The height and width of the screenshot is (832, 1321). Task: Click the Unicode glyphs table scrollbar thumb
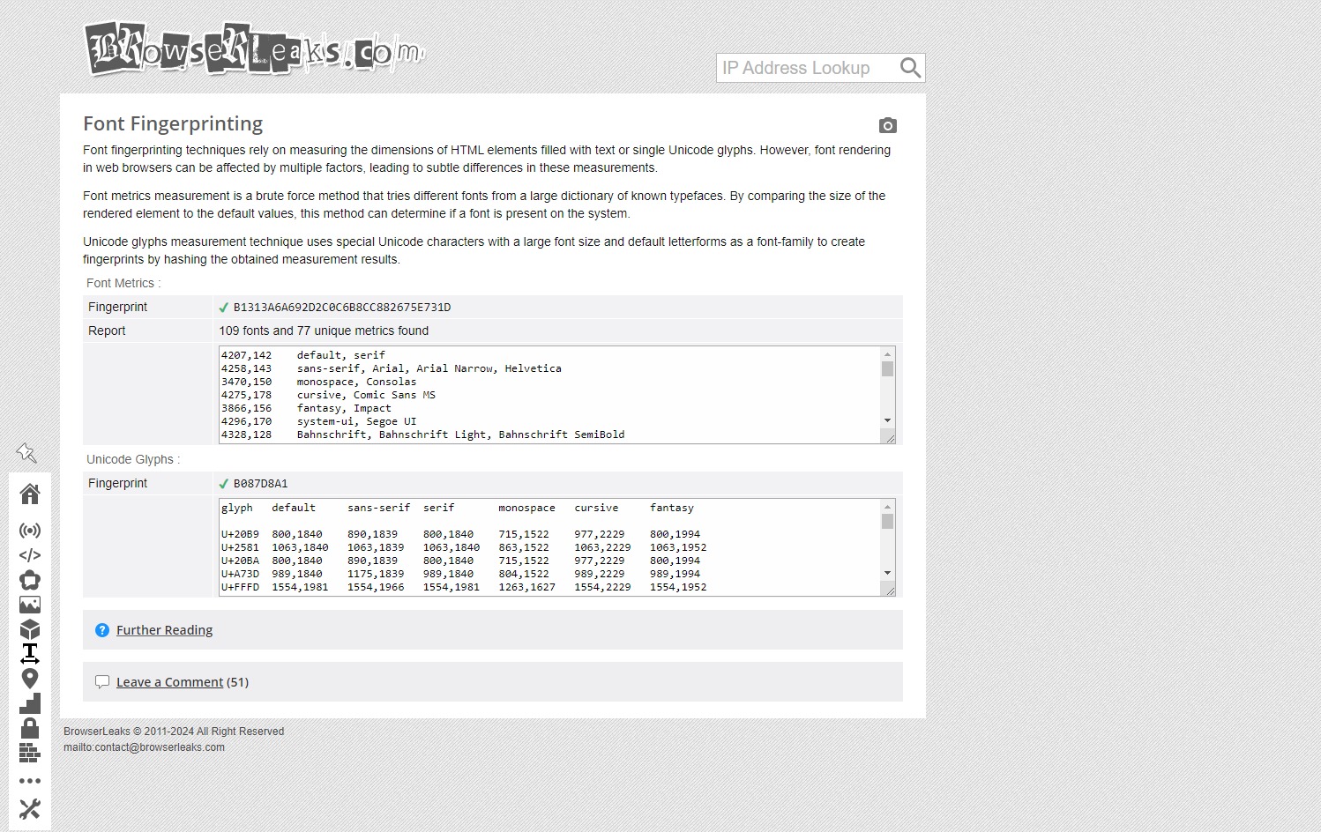(x=887, y=522)
